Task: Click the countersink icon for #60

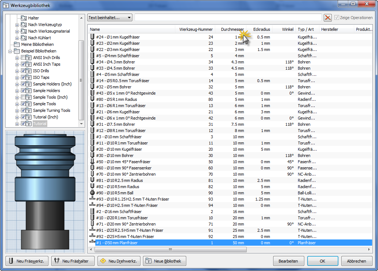Action: (x=92, y=168)
